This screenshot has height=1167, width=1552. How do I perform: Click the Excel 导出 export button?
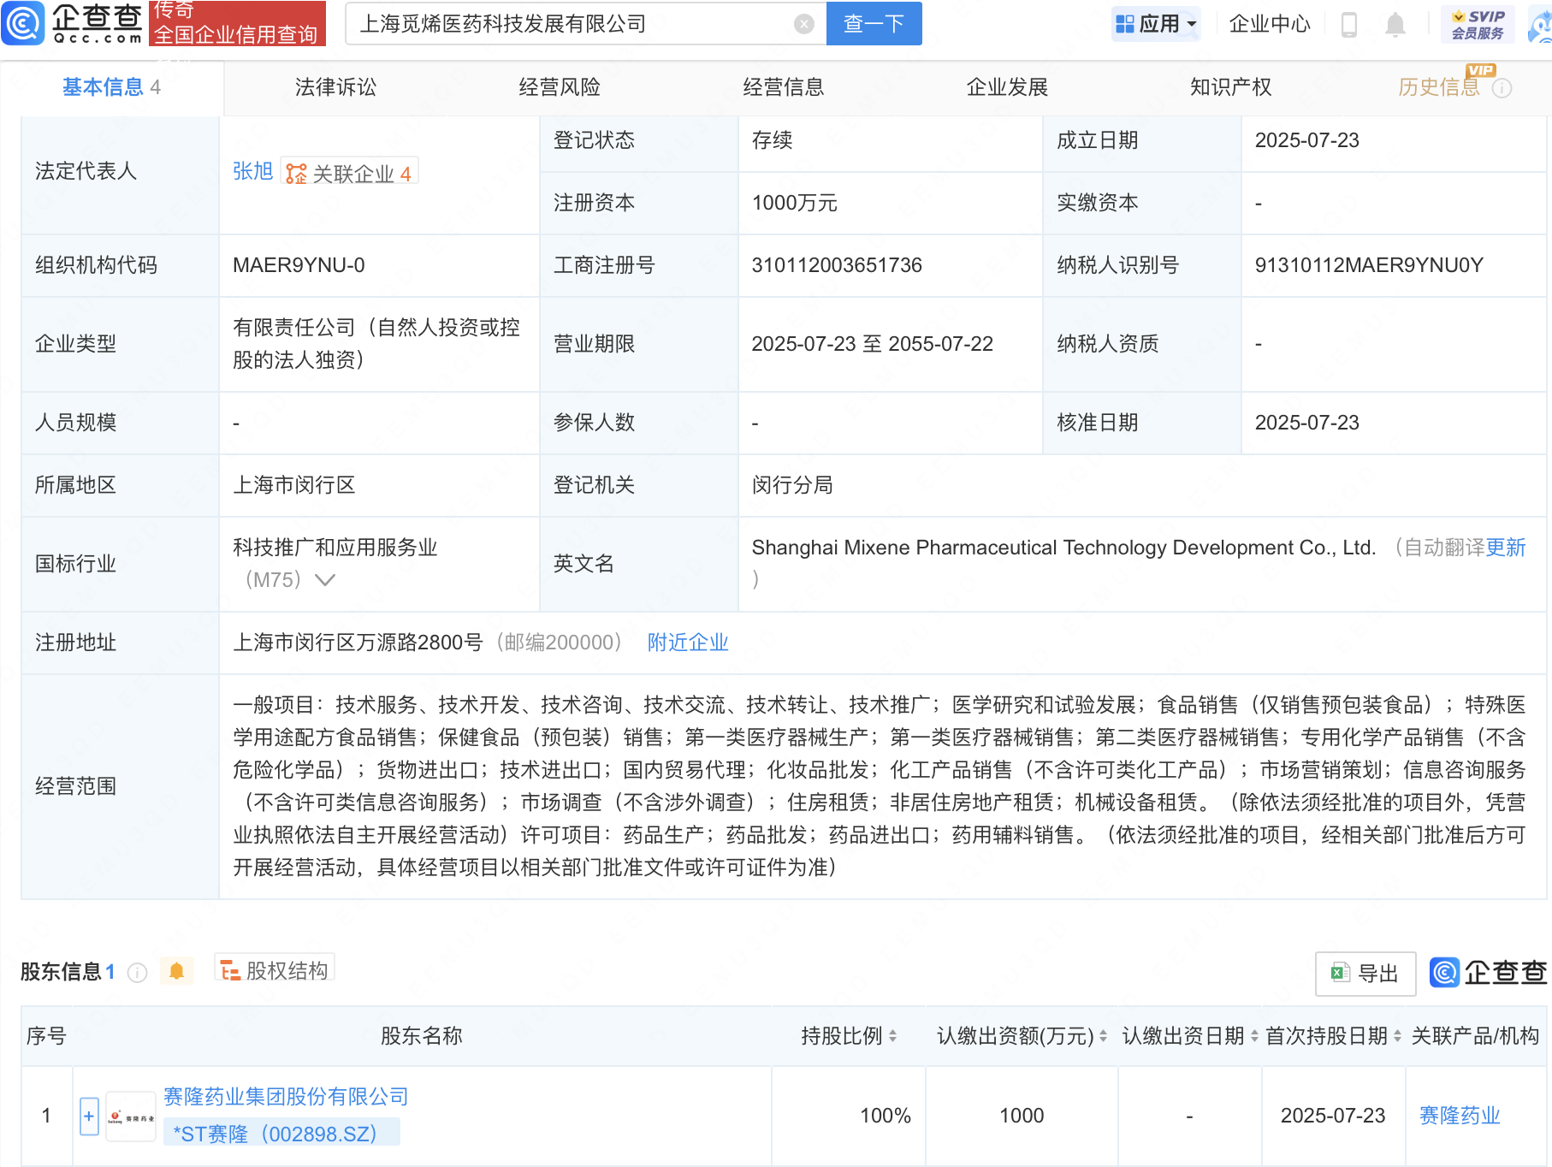point(1365,974)
